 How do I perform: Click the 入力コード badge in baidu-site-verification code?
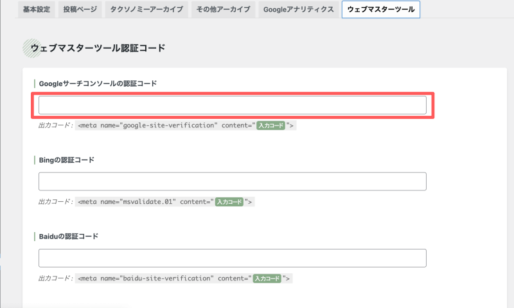click(x=267, y=278)
